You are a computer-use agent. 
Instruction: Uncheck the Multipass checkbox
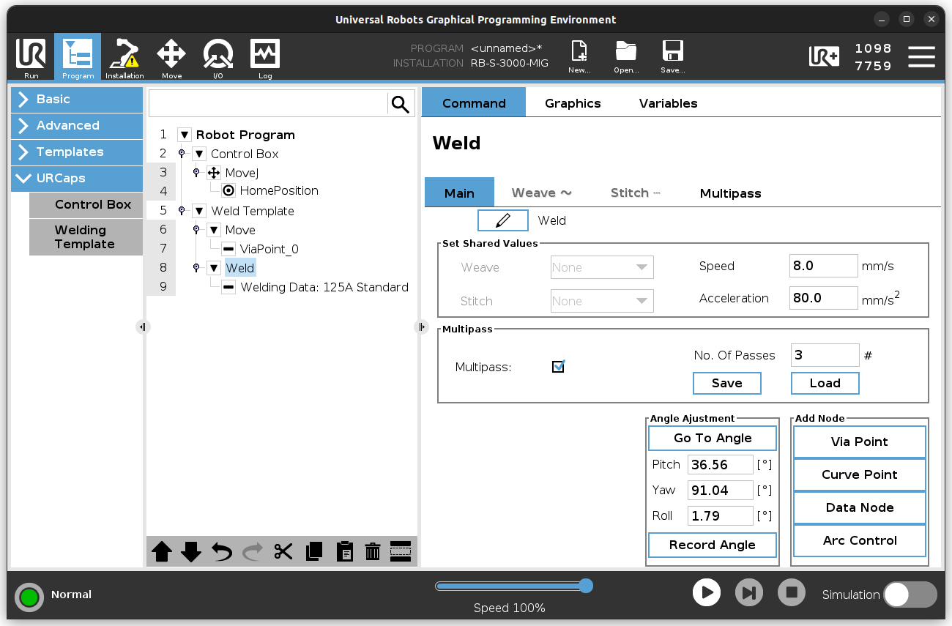coord(558,367)
